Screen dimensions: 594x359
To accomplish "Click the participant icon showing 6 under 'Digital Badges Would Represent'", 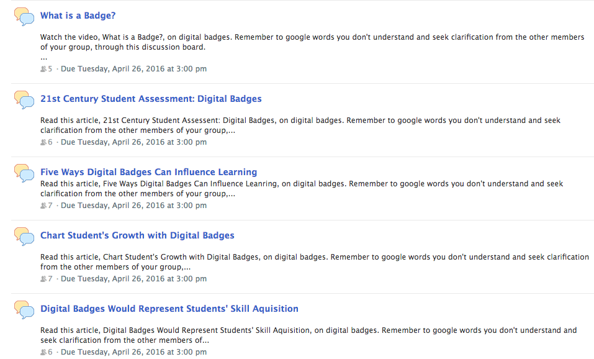I will (43, 352).
